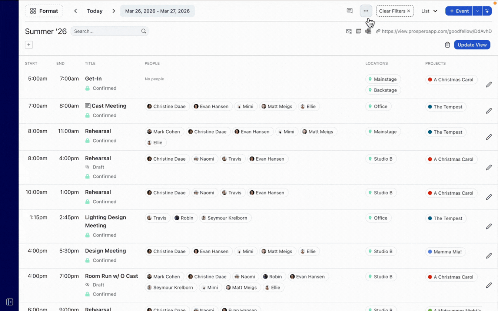The image size is (498, 311).
Task: Open the date range picker Mar 26 - Mar 27
Action: [x=157, y=11]
